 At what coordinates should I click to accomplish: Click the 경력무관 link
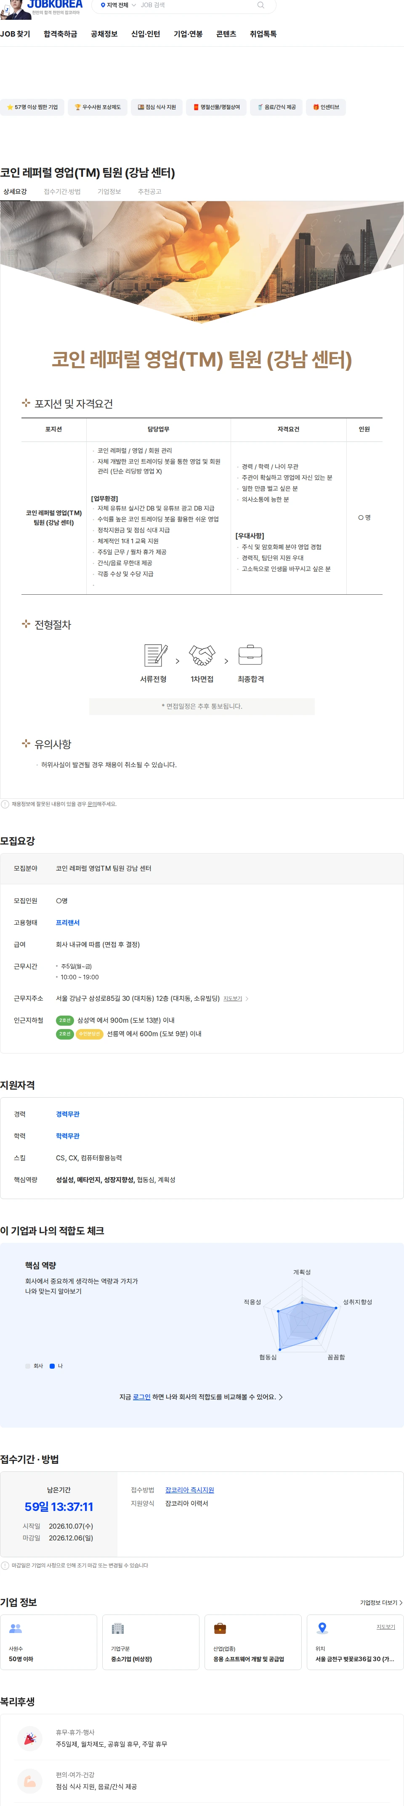pos(68,1114)
